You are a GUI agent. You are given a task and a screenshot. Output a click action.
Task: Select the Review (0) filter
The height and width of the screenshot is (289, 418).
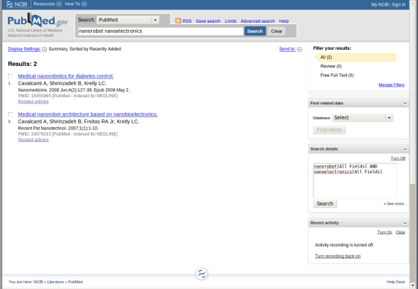331,66
